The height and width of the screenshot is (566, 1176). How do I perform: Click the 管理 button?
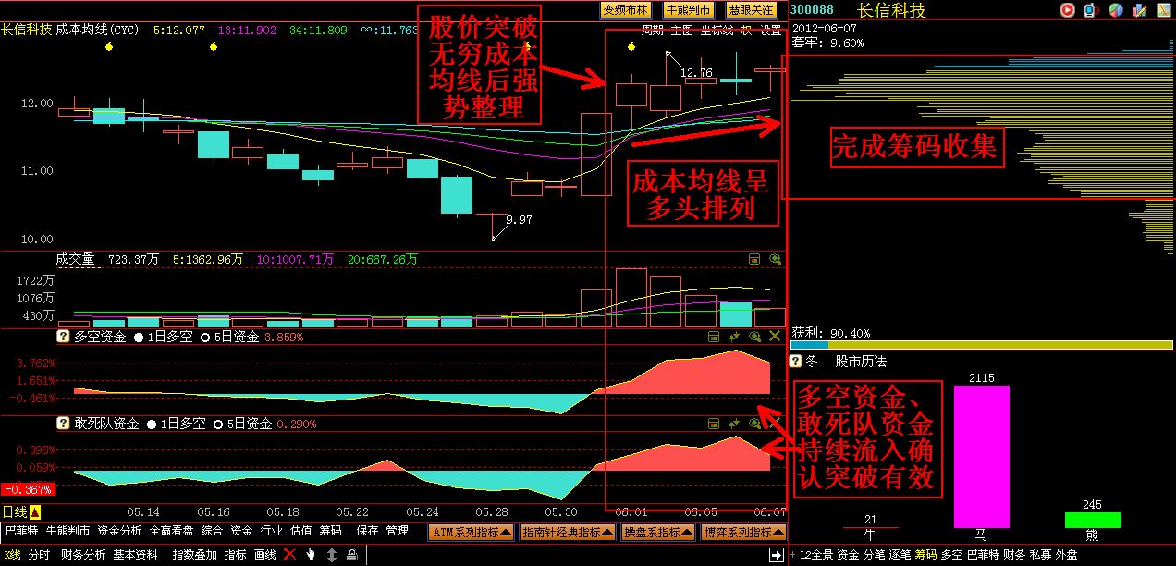point(398,532)
